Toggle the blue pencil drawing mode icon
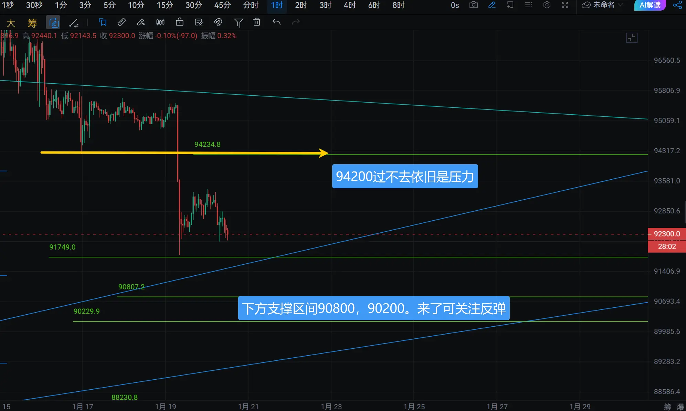686x411 pixels. coord(492,5)
